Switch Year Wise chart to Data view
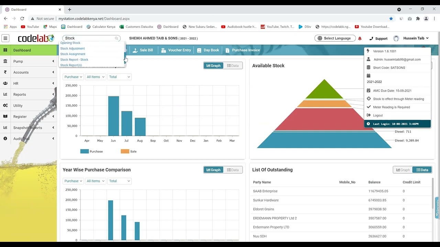 [x=233, y=170]
